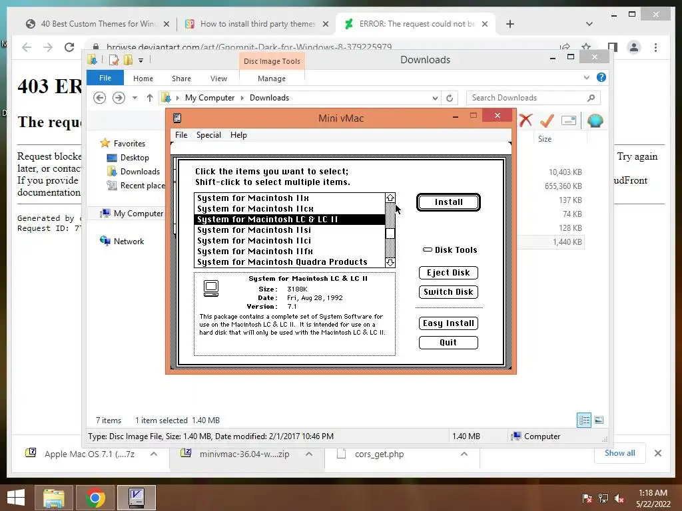Open Recent places in sidebar
Screen dimensions: 682x511
[136, 186]
